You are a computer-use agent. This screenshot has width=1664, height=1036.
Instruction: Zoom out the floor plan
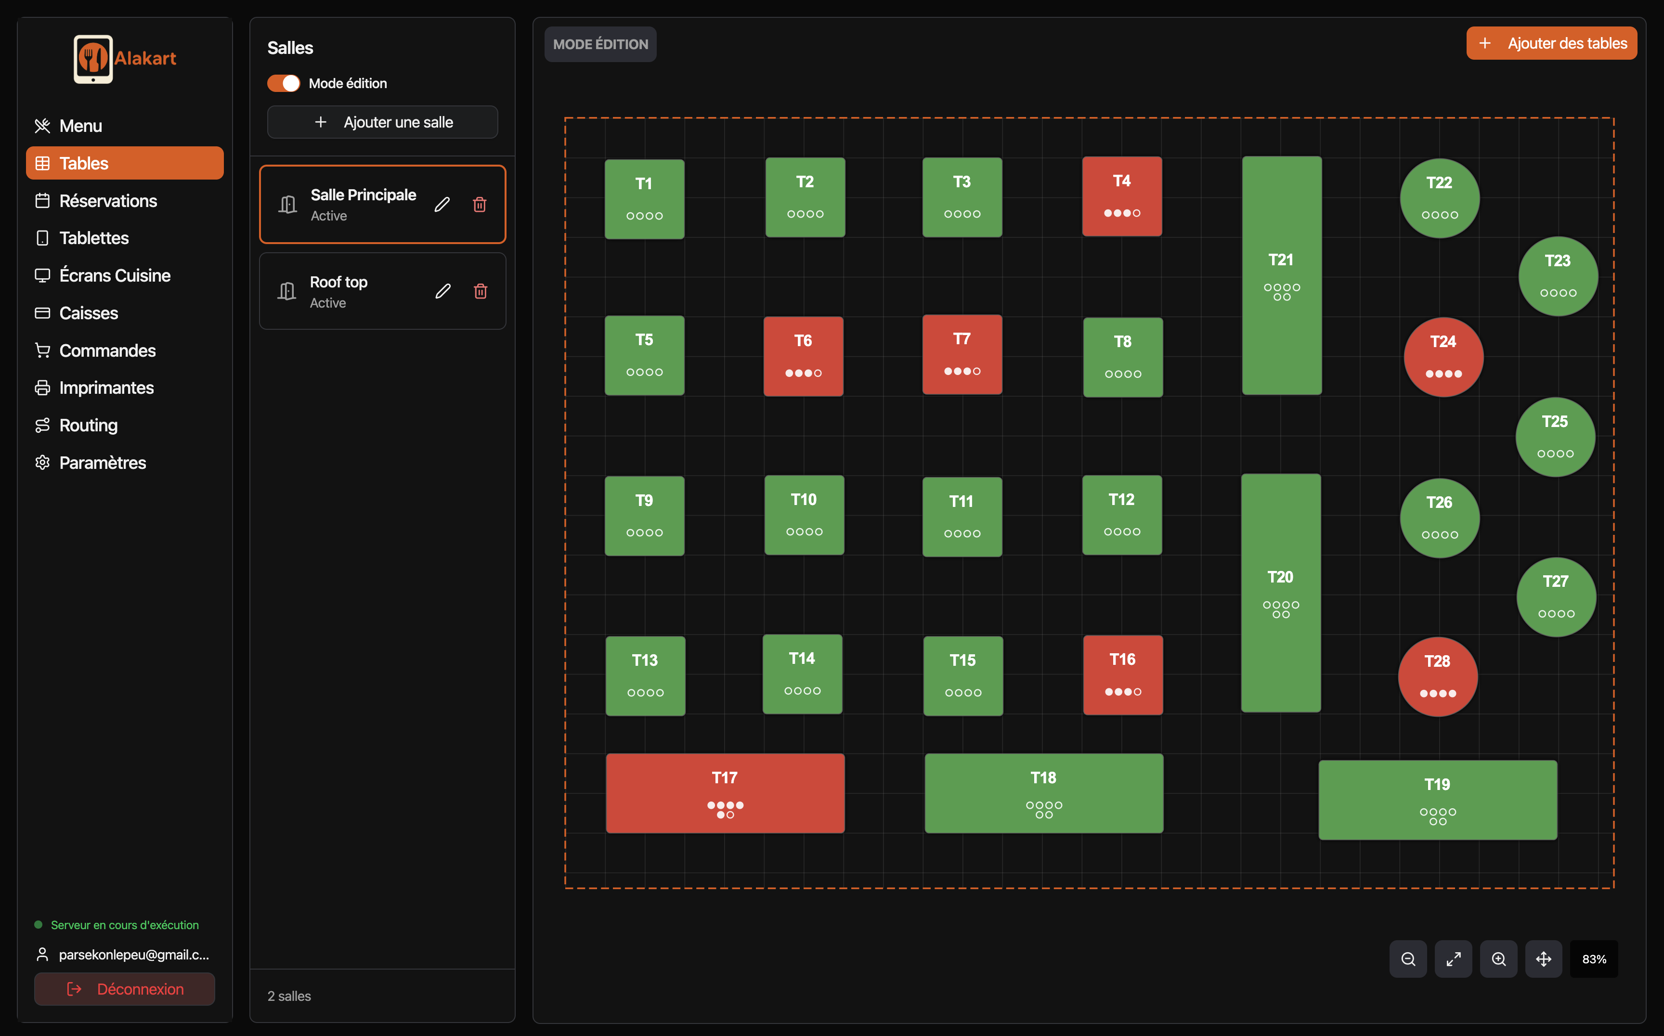click(1408, 958)
